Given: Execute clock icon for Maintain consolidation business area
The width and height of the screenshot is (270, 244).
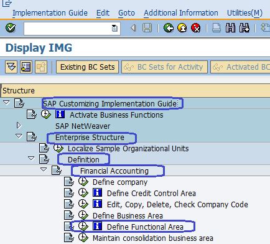Looking at the screenshot, I should point(83,238).
